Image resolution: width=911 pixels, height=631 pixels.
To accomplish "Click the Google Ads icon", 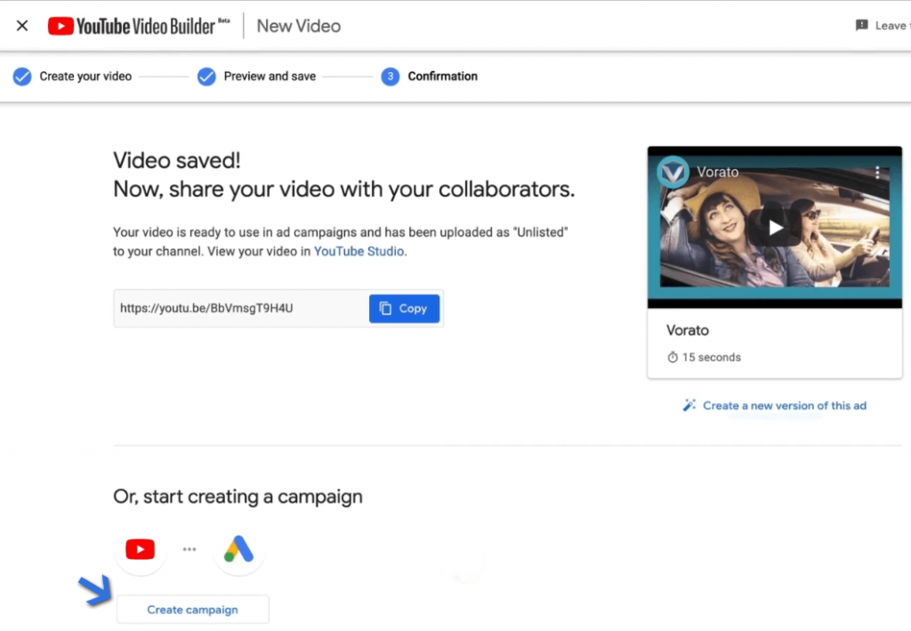I will tap(238, 549).
